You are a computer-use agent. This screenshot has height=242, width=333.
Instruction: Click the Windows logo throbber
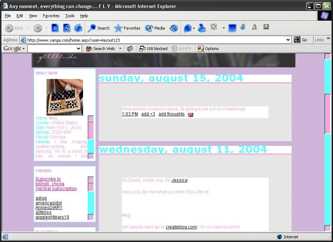click(x=325, y=16)
